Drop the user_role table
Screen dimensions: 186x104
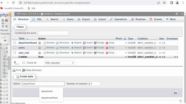[110, 53]
